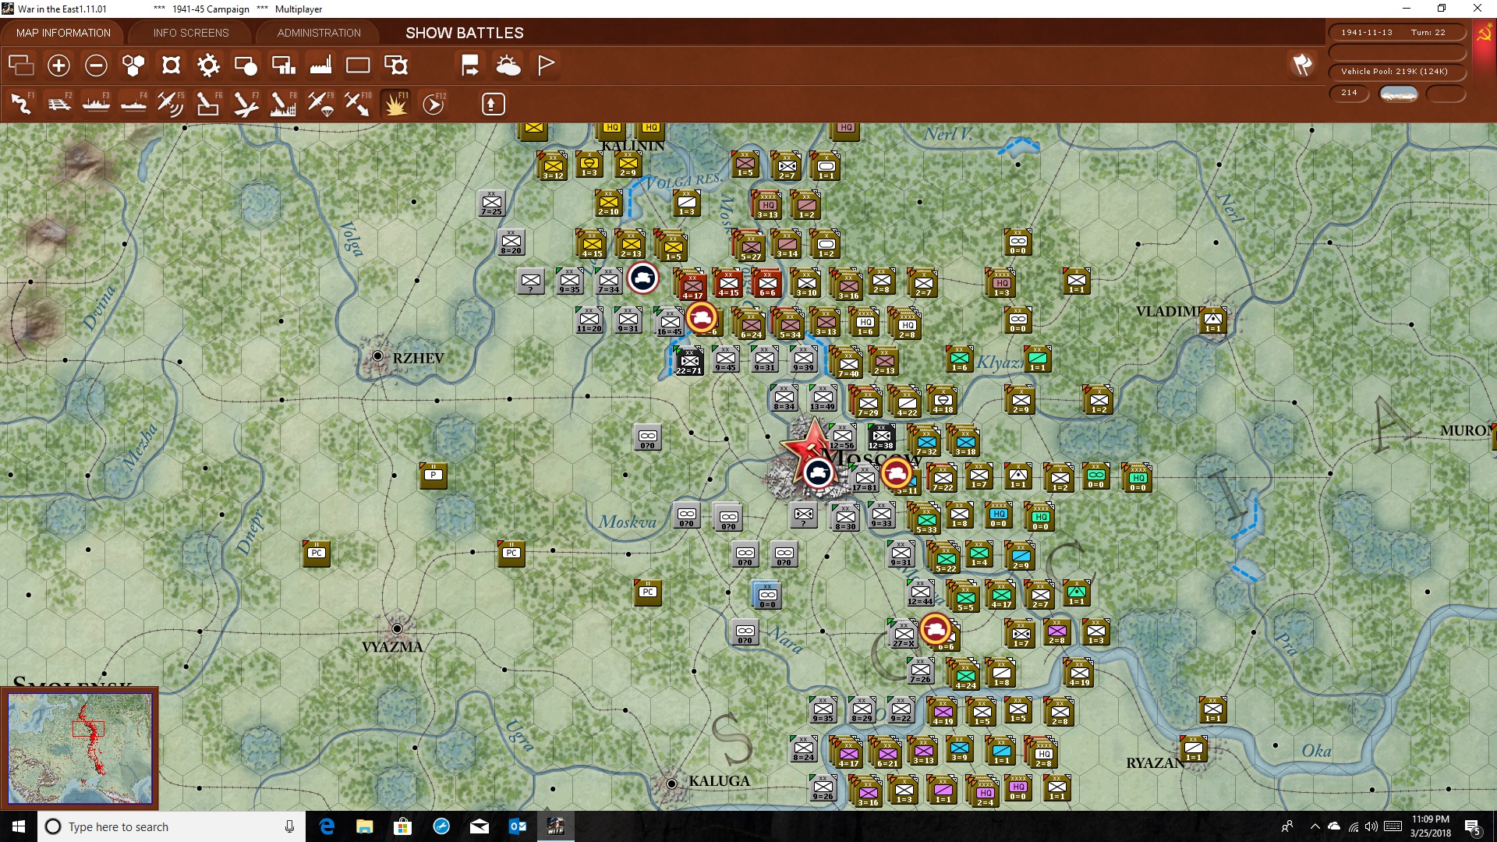Click the VYAZMA city marker
1497x842 pixels.
pos(397,628)
